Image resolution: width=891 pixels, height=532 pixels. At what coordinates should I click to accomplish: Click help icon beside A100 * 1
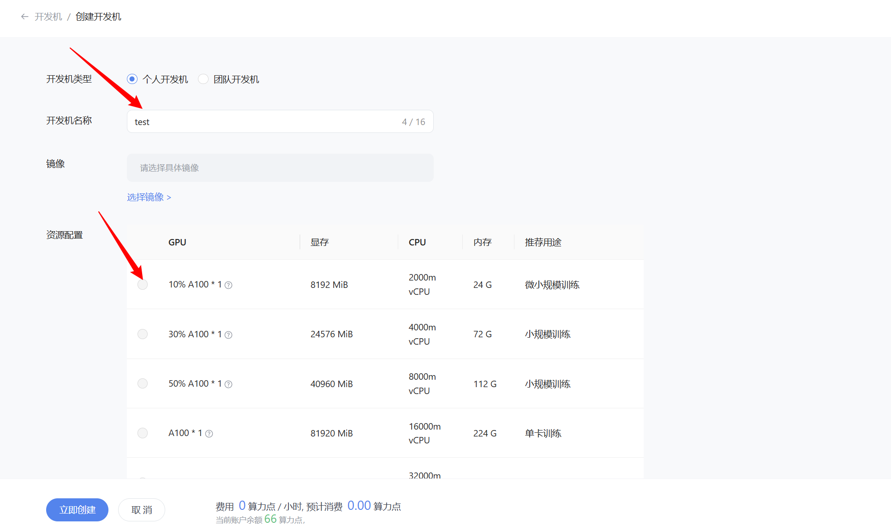[x=209, y=434]
